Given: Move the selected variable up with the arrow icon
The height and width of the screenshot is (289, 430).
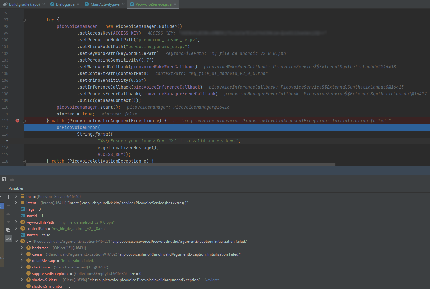Looking at the screenshot, I should [8, 213].
